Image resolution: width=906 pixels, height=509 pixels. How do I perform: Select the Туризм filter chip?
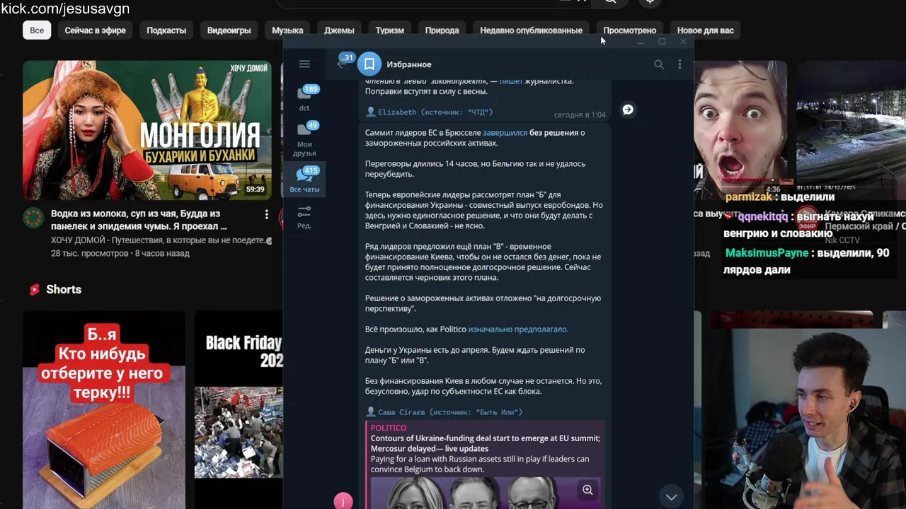pyautogui.click(x=390, y=30)
